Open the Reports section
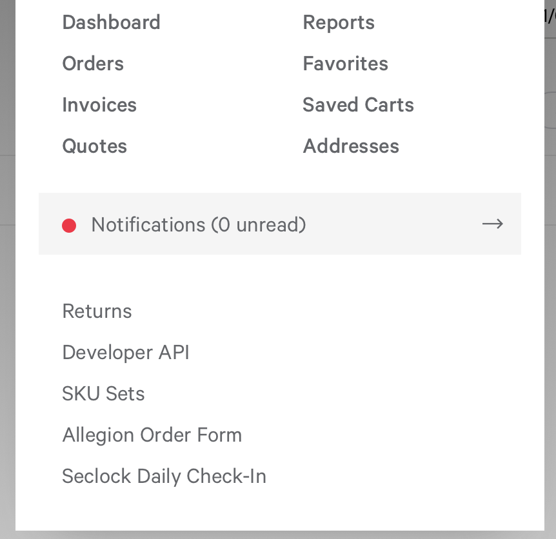The image size is (556, 539). point(339,23)
